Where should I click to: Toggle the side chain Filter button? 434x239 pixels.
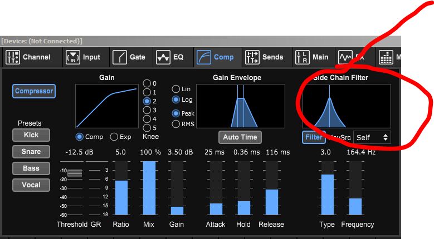point(314,137)
